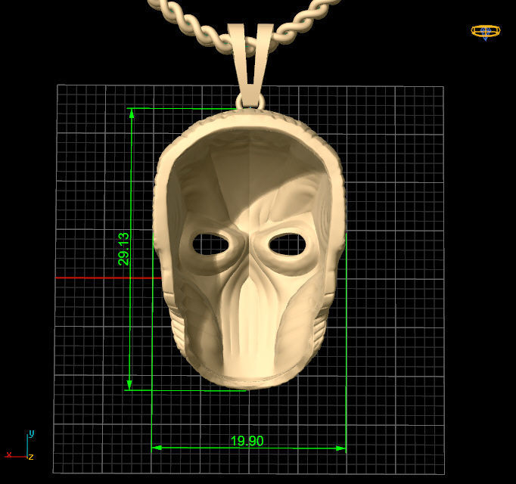Click the orange ring view icon
The width and height of the screenshot is (516, 484).
486,33
